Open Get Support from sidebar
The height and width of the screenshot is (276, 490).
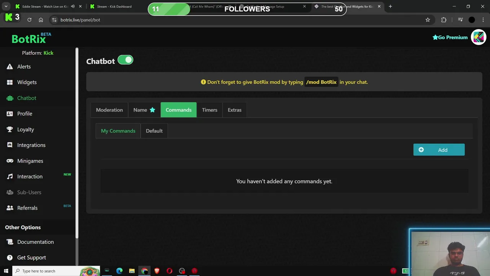(31, 258)
